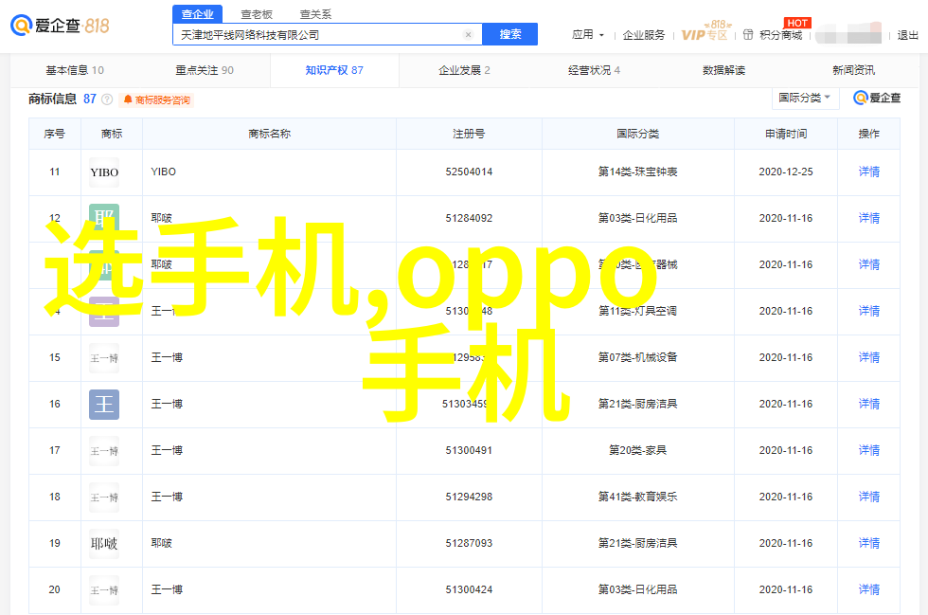The height and width of the screenshot is (615, 928).
Task: Open 详情 for row 12 耶啵
Action: (869, 218)
